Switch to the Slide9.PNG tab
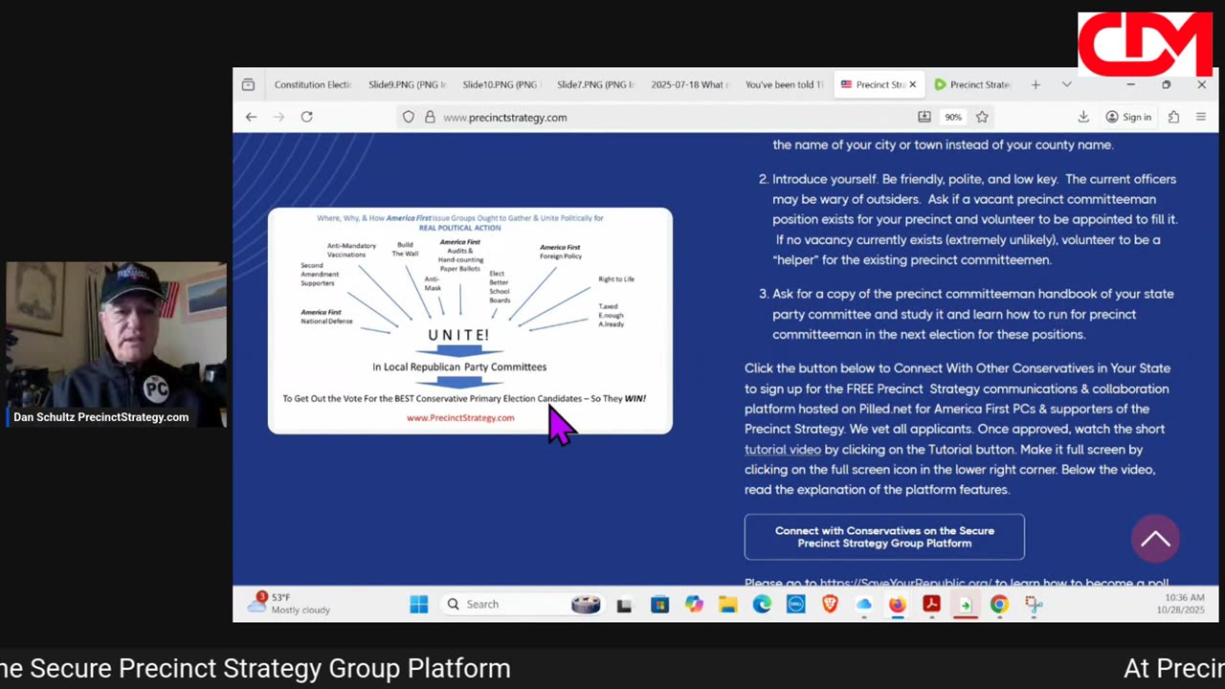1225x689 pixels. [407, 84]
